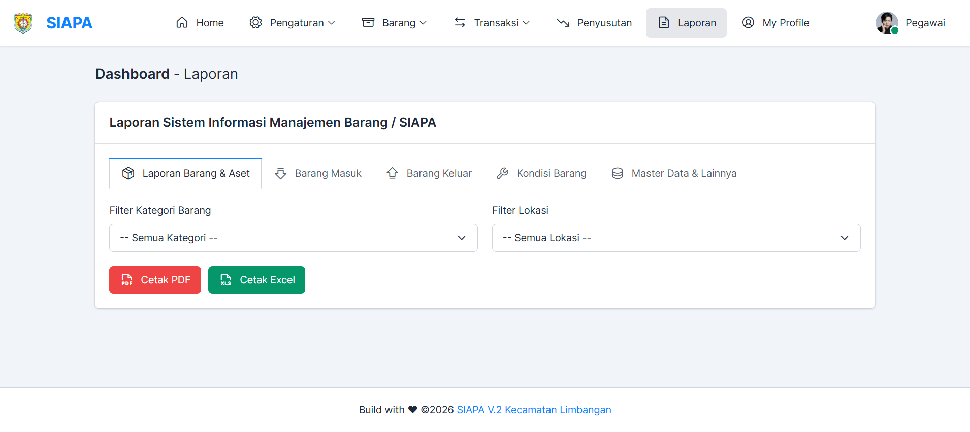Select the Laporan Barang & Aset tab
The height and width of the screenshot is (432, 970).
(185, 173)
